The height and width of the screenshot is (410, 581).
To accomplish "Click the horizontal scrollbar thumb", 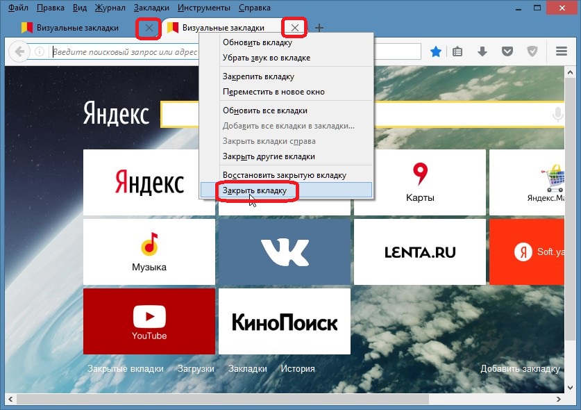I will [223, 400].
